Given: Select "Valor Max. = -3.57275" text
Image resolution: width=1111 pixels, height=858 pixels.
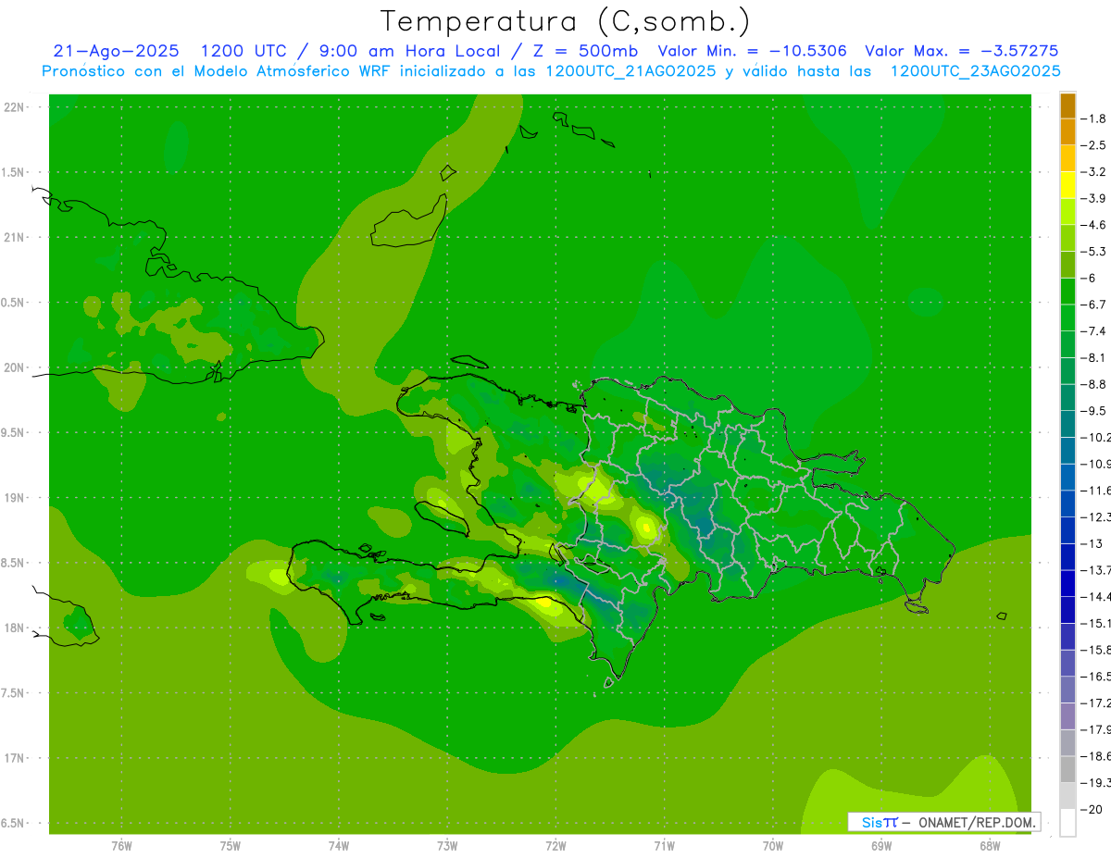Looking at the screenshot, I should point(961,51).
